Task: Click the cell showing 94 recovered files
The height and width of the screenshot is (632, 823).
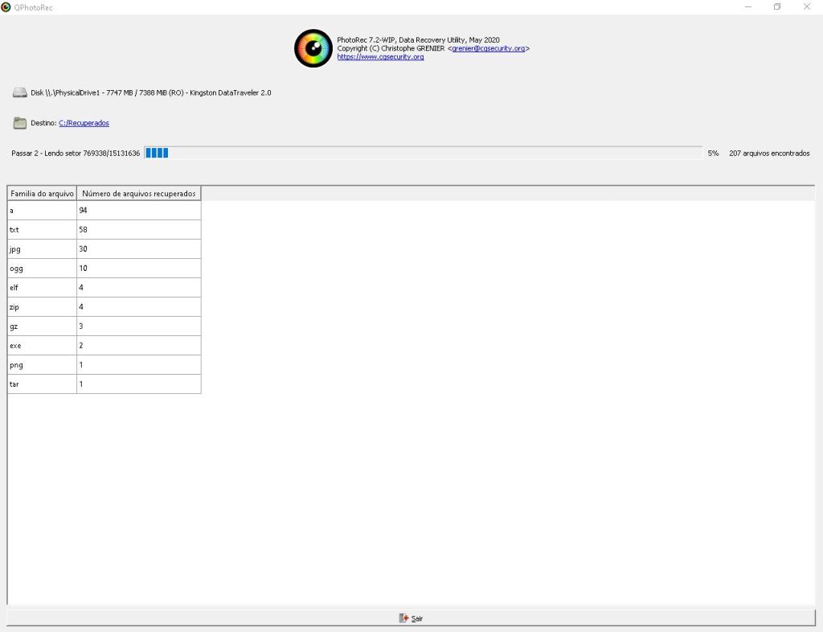Action: coord(138,211)
